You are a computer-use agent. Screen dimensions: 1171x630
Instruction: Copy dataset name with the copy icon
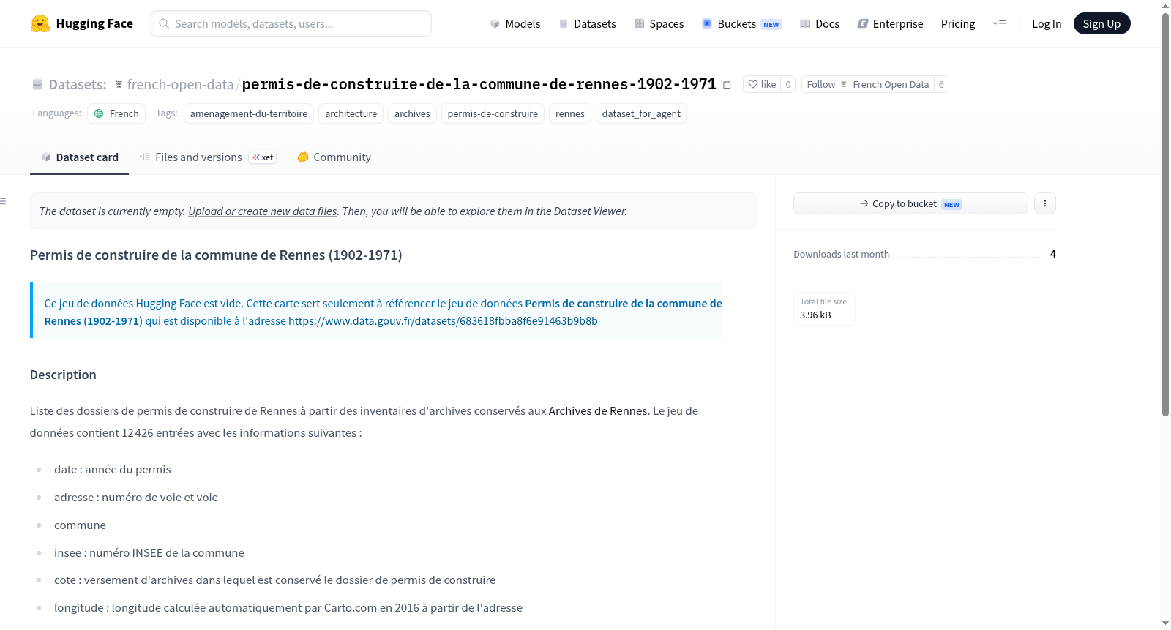coord(726,84)
